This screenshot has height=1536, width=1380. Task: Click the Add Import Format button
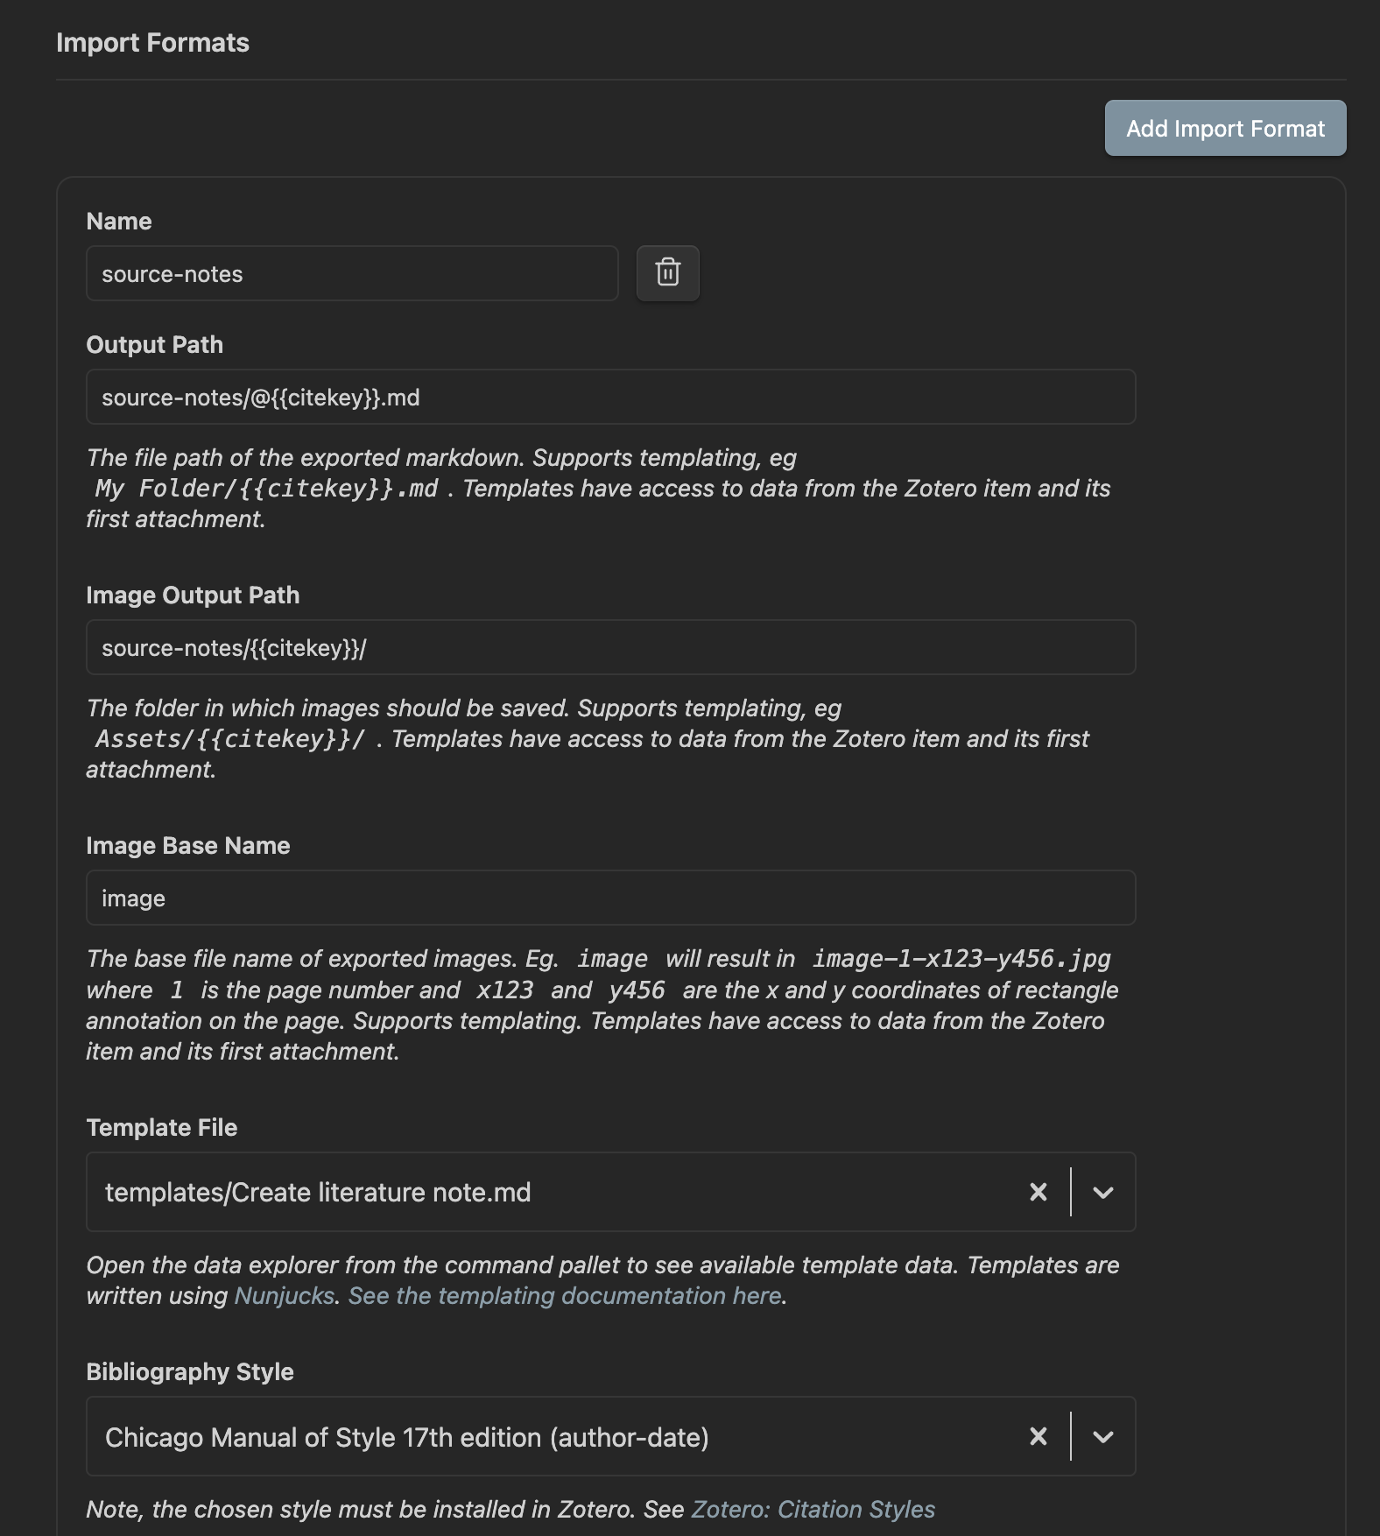1224,129
